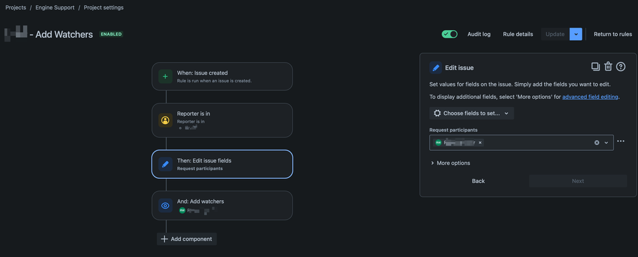Screen dimensions: 638x257
Task: Select the Reporter condition user icon
Action: (165, 120)
